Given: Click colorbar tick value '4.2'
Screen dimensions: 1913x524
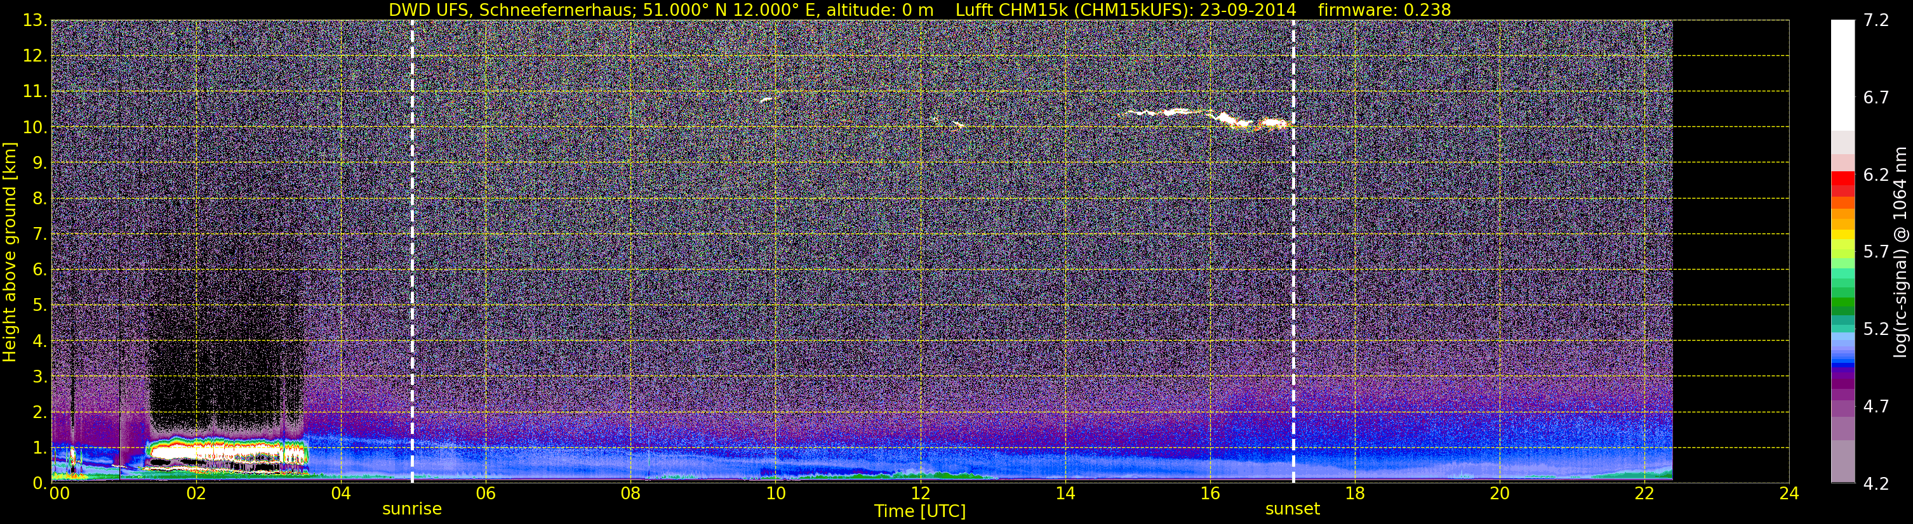Looking at the screenshot, I should point(1876,484).
